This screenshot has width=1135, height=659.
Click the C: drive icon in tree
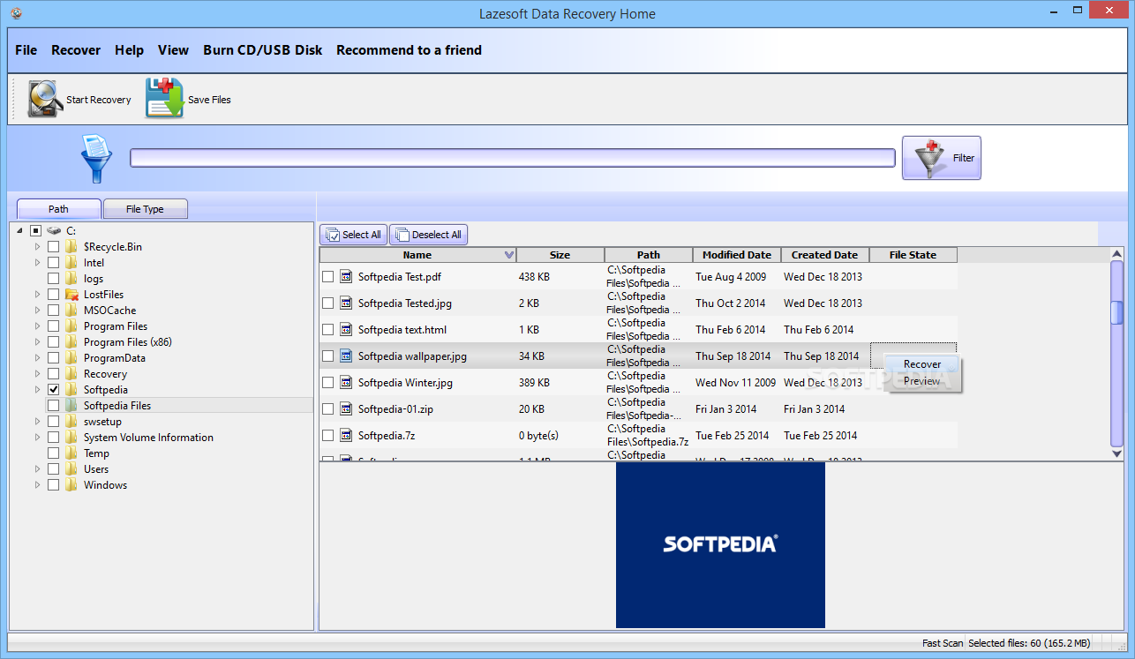[x=55, y=230]
